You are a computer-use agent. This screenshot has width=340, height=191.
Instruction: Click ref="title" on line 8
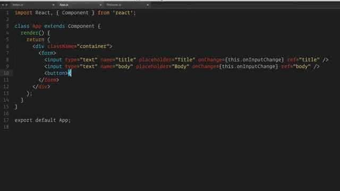303,60
